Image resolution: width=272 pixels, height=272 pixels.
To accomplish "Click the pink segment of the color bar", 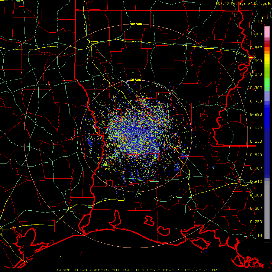I will (267, 32).
